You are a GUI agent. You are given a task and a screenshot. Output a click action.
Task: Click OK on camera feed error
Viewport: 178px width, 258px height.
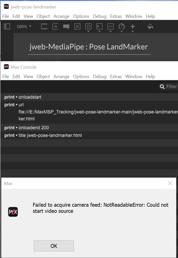(54, 246)
